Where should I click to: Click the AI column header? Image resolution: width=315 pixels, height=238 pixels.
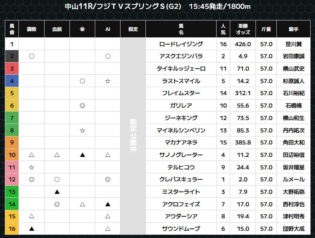108,29
